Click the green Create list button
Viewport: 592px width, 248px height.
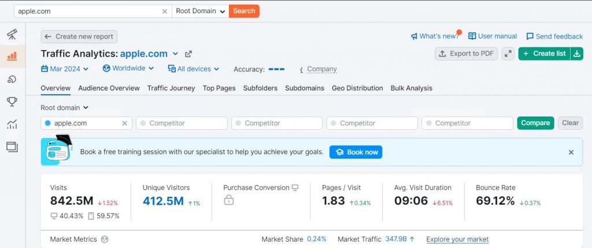[545, 54]
